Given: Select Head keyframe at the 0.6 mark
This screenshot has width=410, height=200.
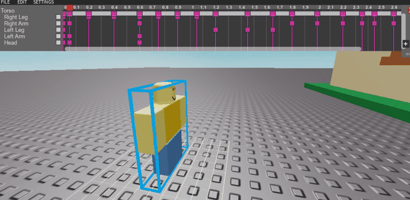Looking at the screenshot, I should tap(139, 42).
